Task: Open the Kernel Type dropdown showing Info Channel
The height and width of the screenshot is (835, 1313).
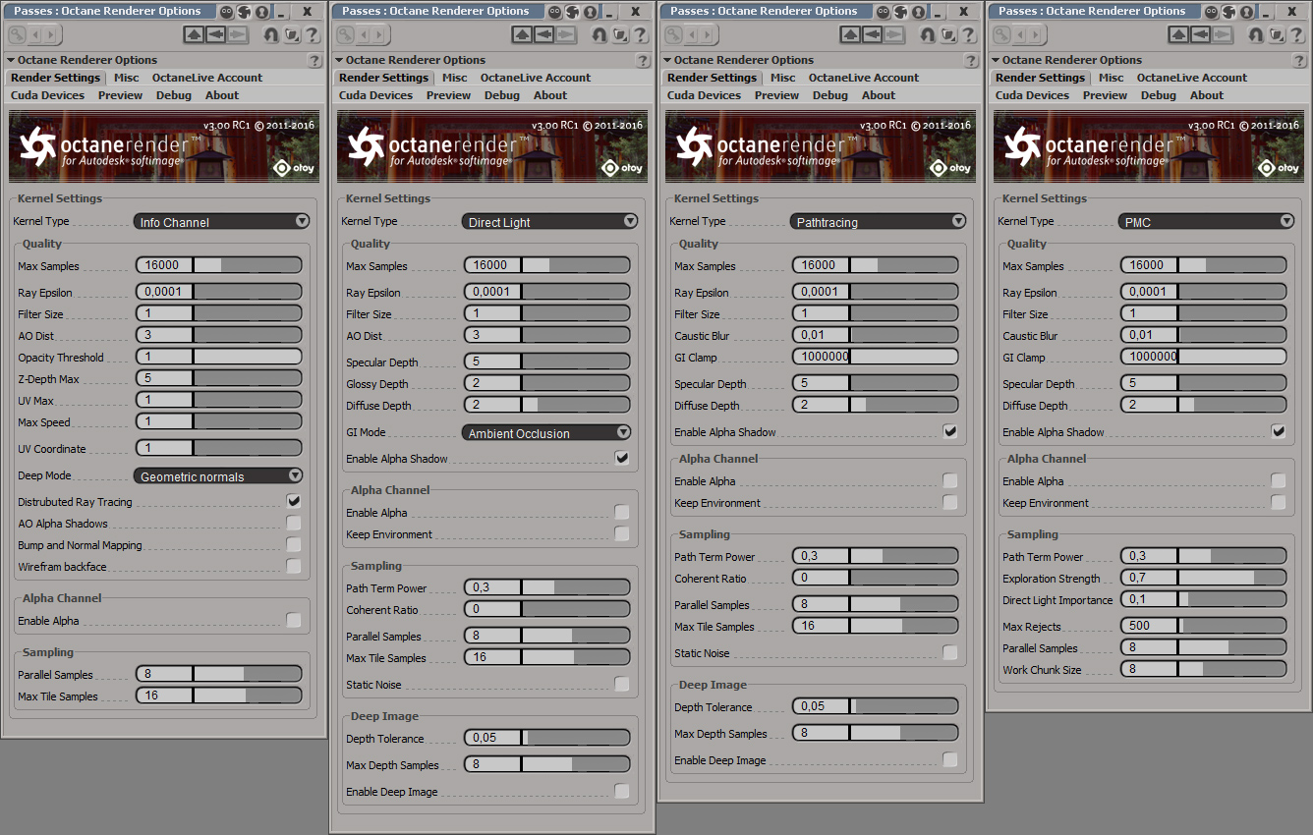Action: 222,222
